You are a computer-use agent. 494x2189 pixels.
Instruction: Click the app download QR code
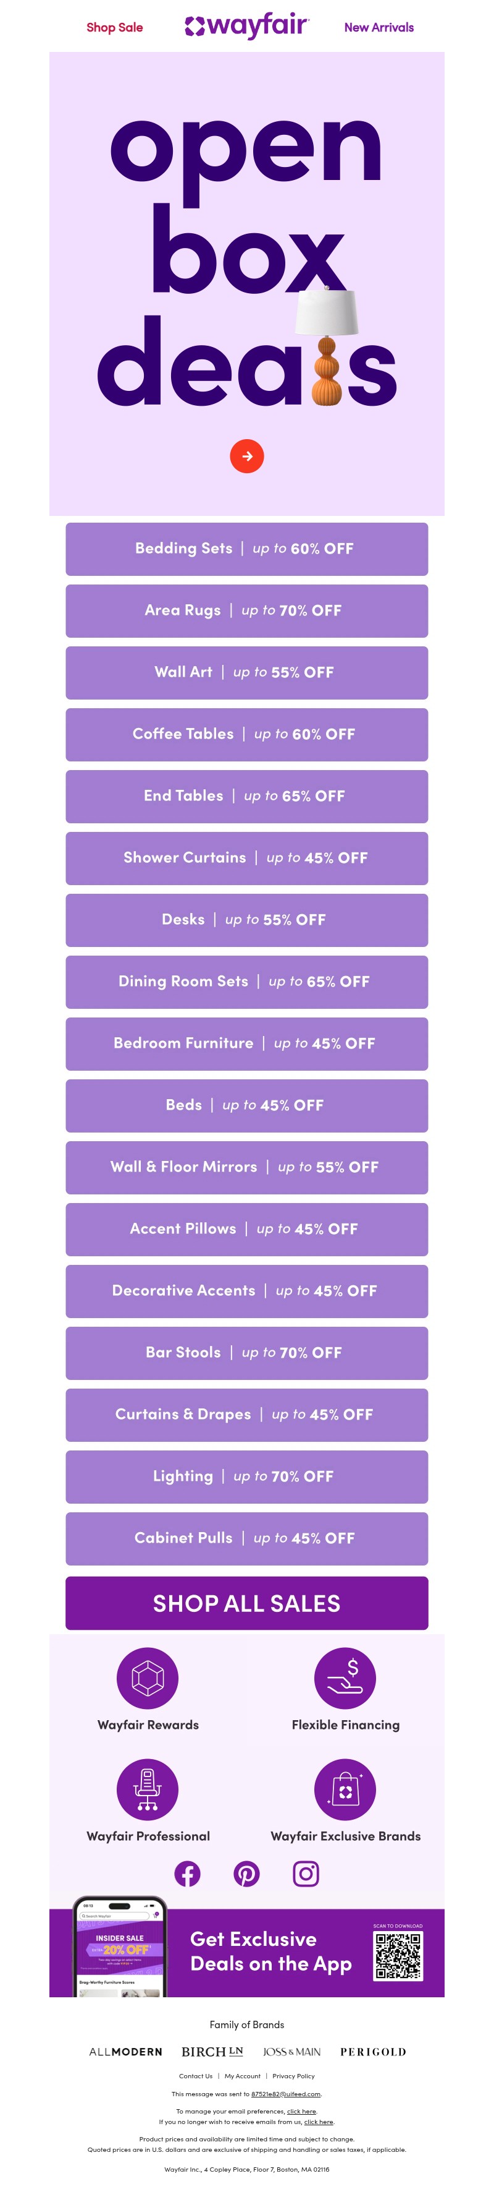(398, 1957)
